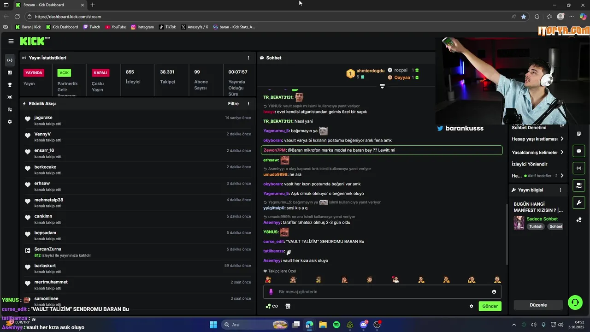Select the sunglasses follower emote

[319, 279]
